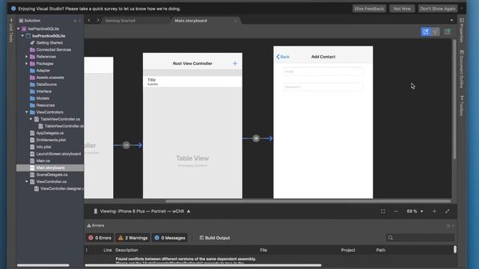Image resolution: width=479 pixels, height=269 pixels.
Task: Select AppDelegate.cs file
Action: (x=50, y=133)
